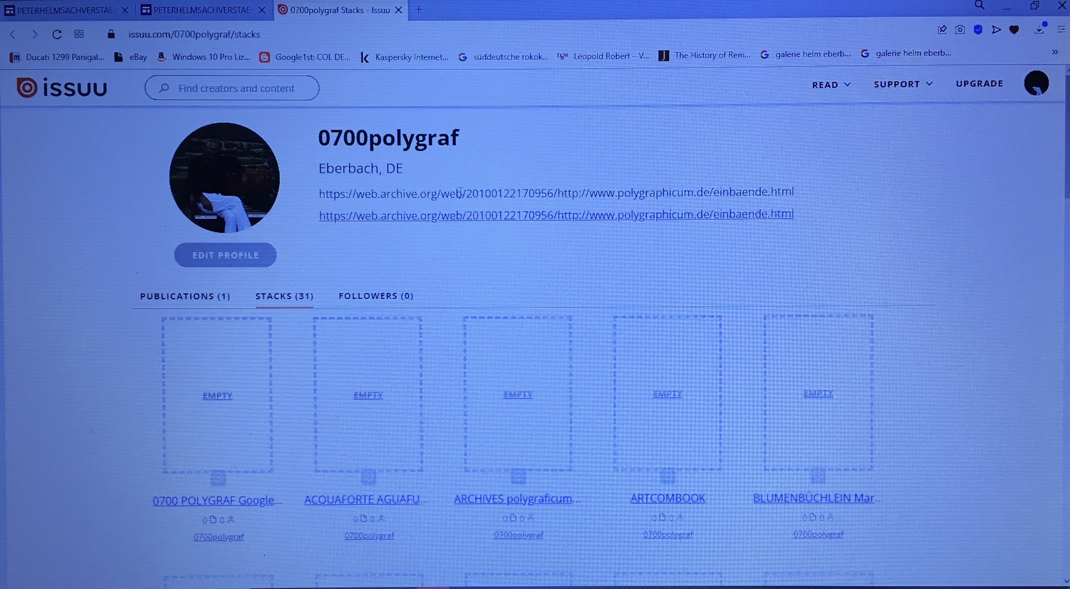Expand the READ dropdown menu
Image resolution: width=1070 pixels, height=589 pixels.
pos(831,85)
